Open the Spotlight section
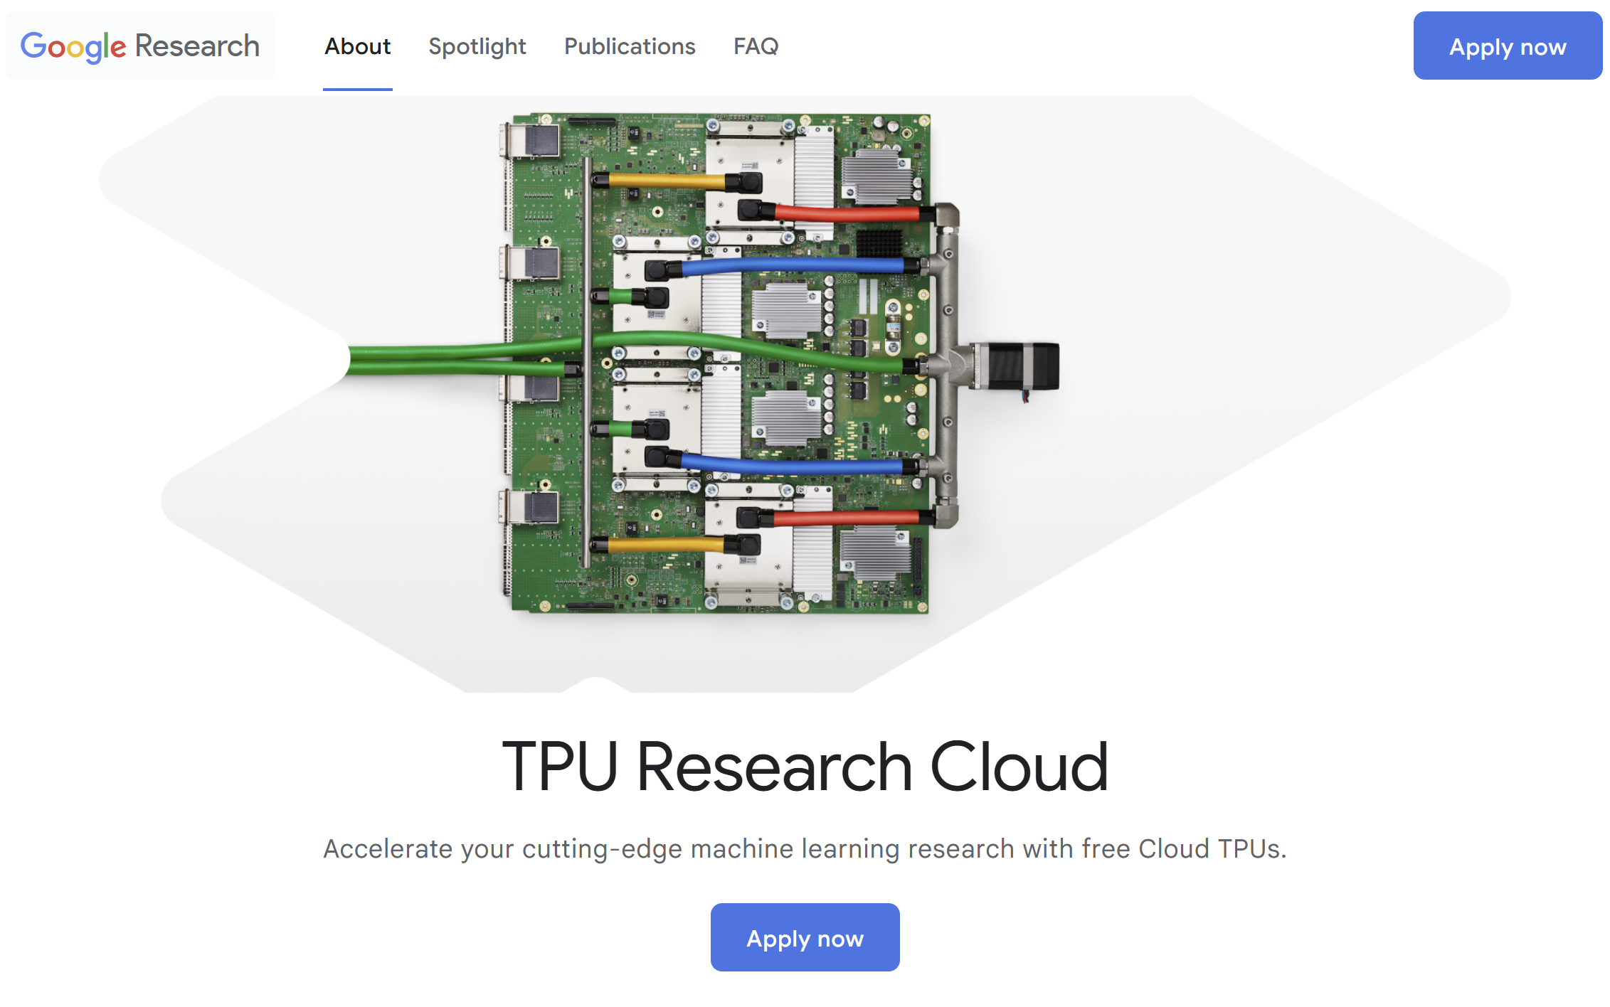 (477, 46)
